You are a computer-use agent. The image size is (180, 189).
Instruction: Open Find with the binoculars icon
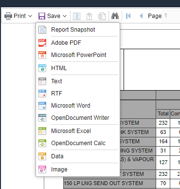pos(115,16)
